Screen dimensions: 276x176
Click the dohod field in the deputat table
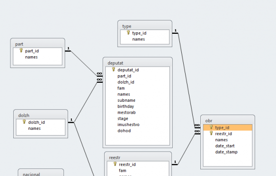[x=124, y=131]
